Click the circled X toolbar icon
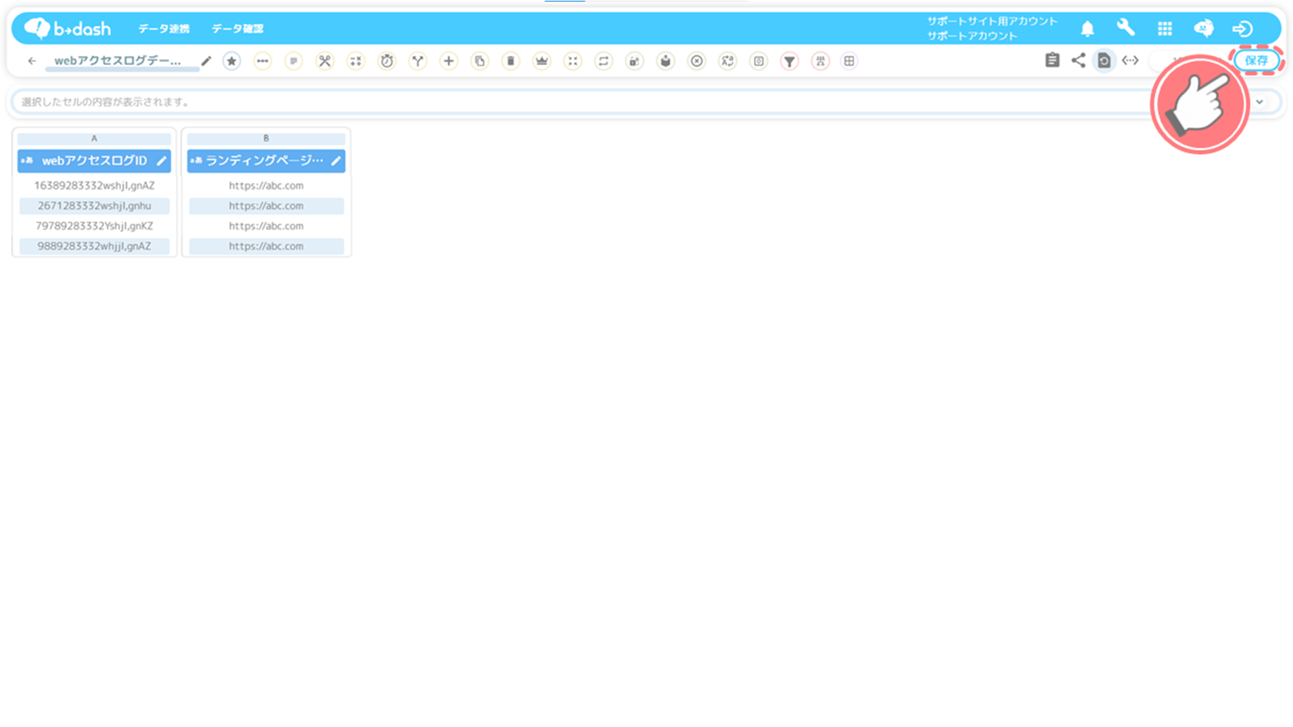The width and height of the screenshot is (1293, 727). [696, 61]
